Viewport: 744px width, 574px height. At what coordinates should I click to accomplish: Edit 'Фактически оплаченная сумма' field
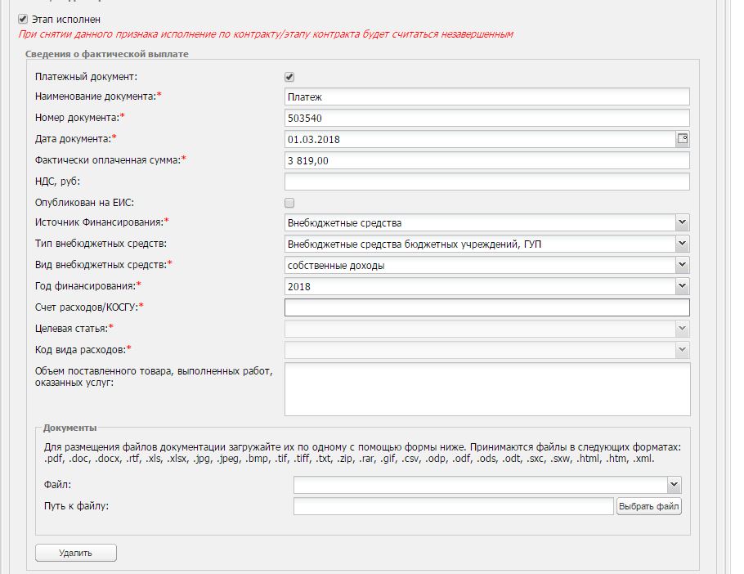[486, 161]
